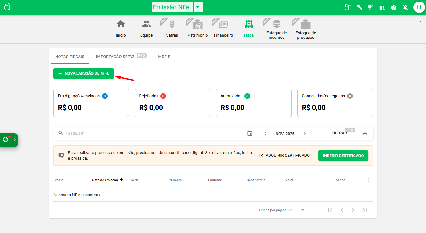Open the Equipe team section

tap(146, 28)
